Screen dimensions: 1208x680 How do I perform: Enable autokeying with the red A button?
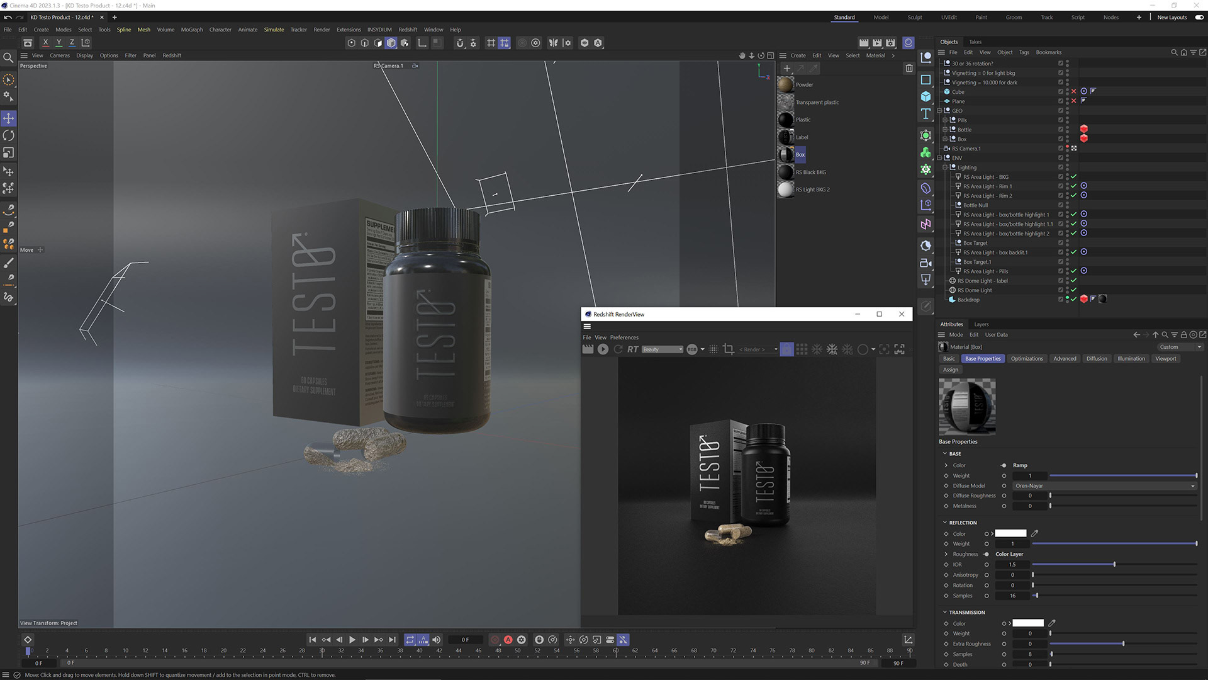point(508,640)
